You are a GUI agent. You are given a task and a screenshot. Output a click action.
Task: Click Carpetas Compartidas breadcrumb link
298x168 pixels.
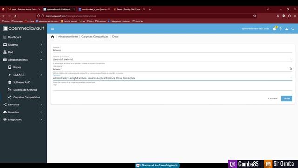click(95, 36)
